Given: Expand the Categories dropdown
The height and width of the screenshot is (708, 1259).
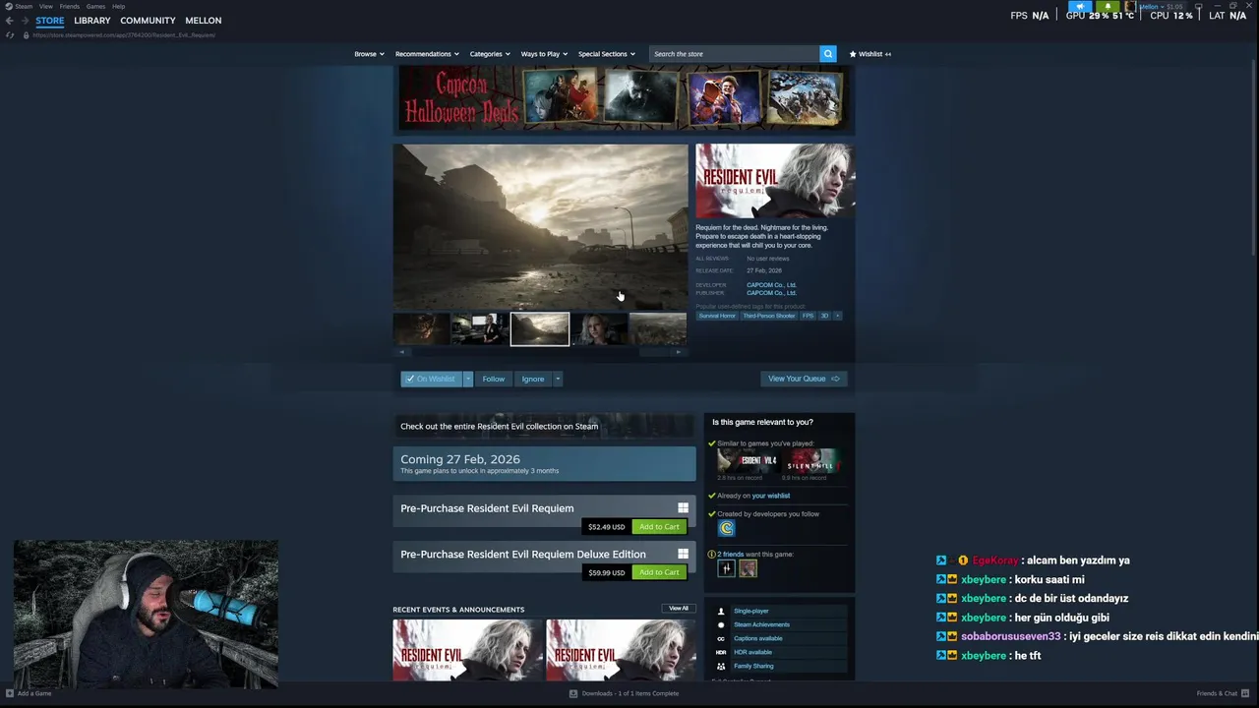Looking at the screenshot, I should pyautogui.click(x=490, y=54).
